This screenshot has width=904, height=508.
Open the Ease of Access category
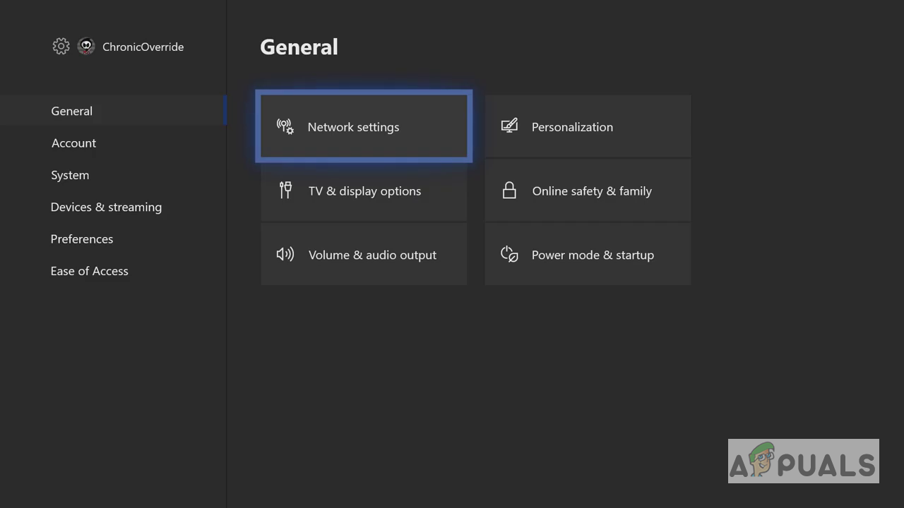pos(90,271)
